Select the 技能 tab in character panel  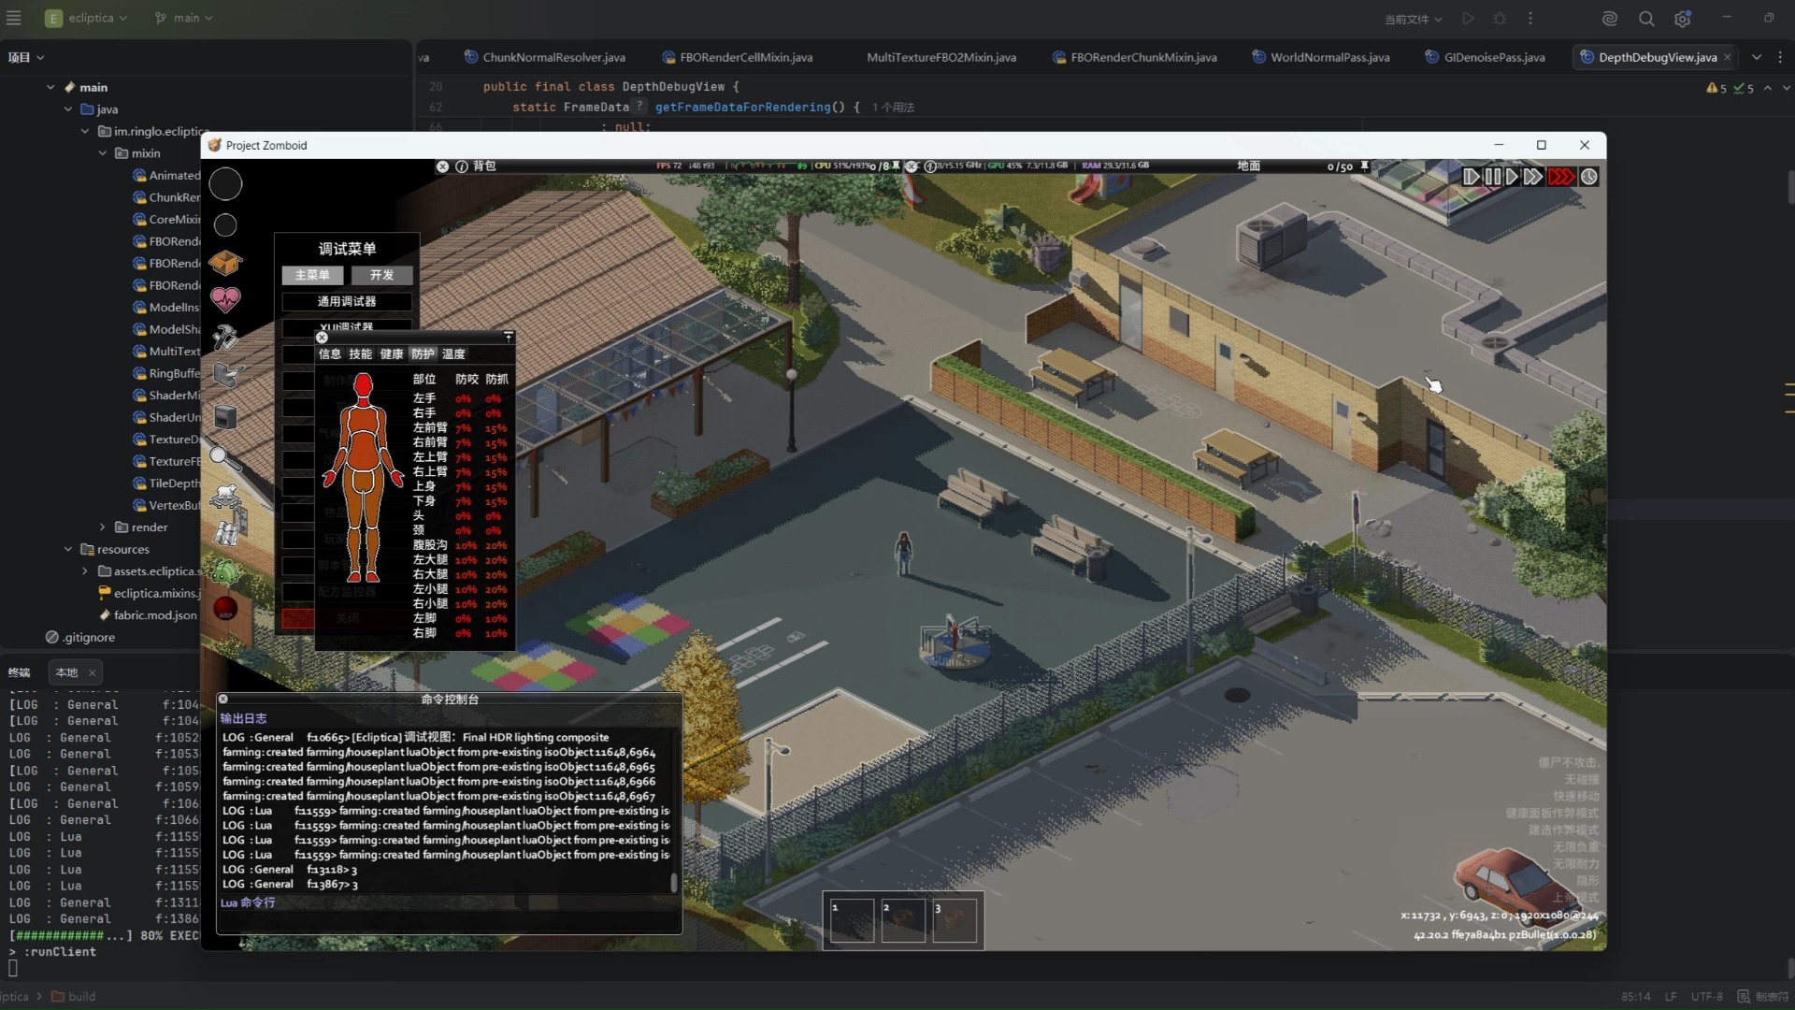(361, 354)
